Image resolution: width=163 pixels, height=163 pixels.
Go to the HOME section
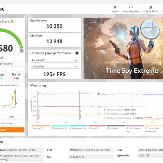pyautogui.click(x=115, y=9)
